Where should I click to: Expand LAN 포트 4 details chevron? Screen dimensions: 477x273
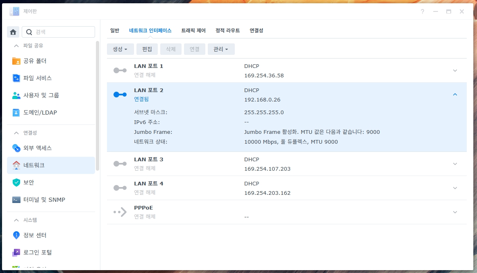(455, 188)
